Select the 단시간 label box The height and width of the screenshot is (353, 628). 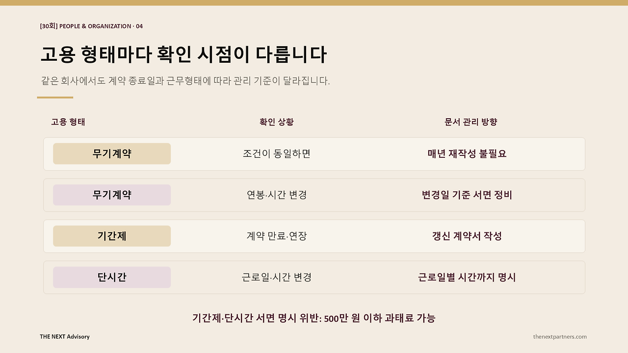tap(112, 277)
